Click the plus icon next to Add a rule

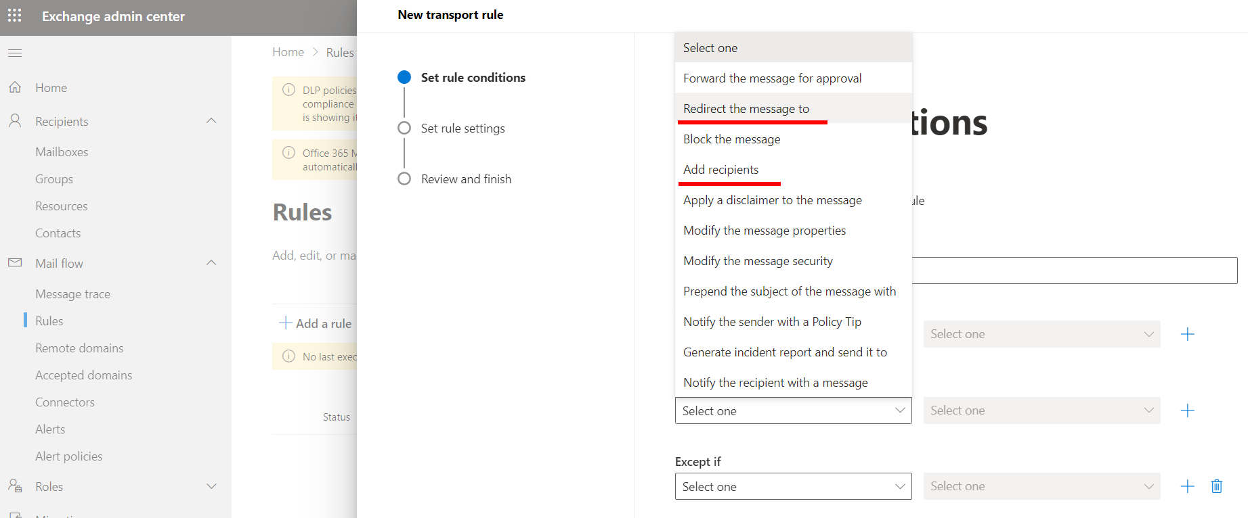(285, 323)
